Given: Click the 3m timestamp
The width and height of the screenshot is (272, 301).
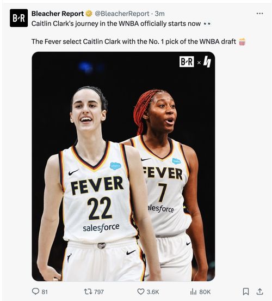Looking at the screenshot, I should 159,14.
